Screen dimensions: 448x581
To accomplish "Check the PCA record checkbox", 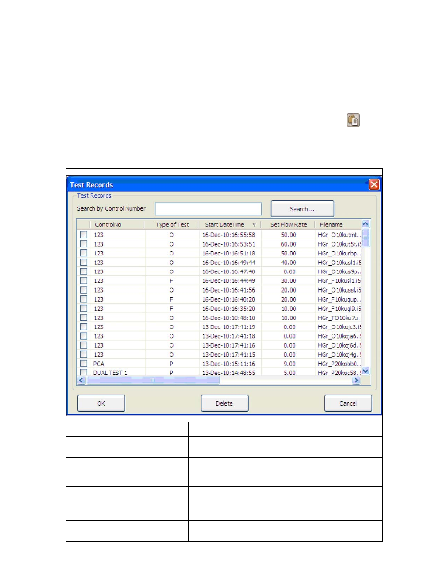I will tap(84, 364).
